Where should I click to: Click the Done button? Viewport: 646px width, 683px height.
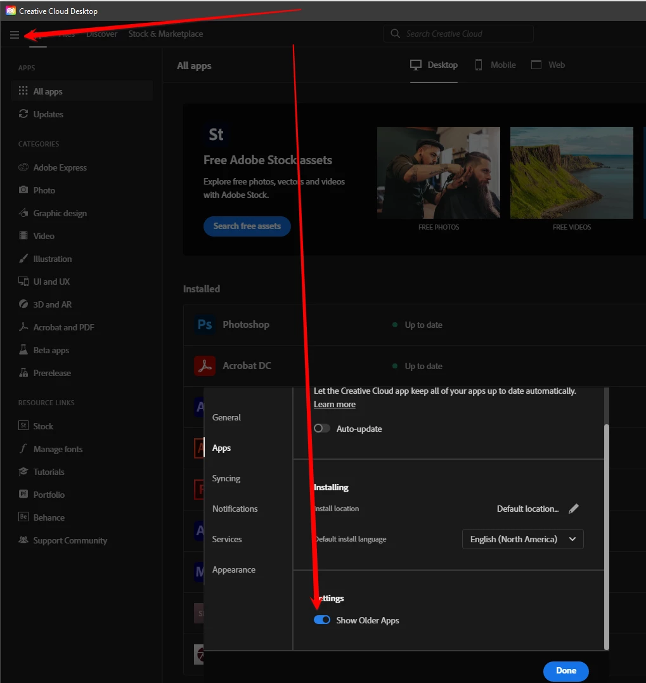(566, 671)
